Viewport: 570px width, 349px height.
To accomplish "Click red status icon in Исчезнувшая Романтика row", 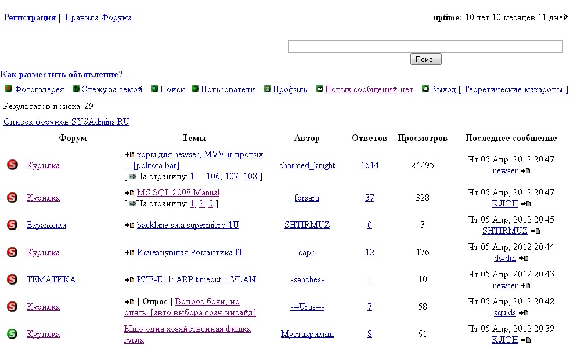I will 12,252.
